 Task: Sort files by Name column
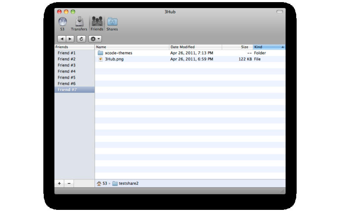tap(132, 47)
